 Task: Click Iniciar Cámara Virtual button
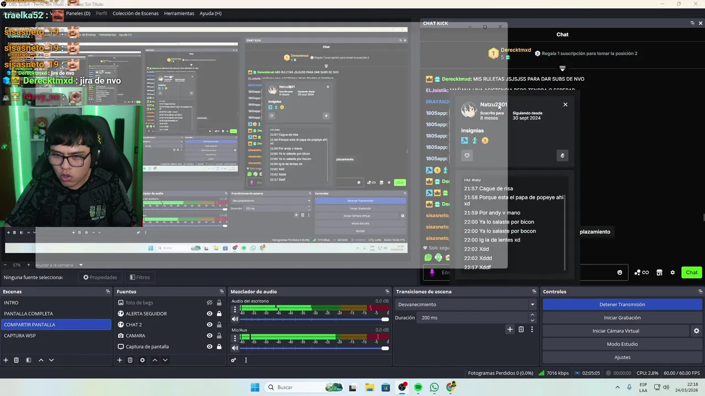[x=616, y=331]
